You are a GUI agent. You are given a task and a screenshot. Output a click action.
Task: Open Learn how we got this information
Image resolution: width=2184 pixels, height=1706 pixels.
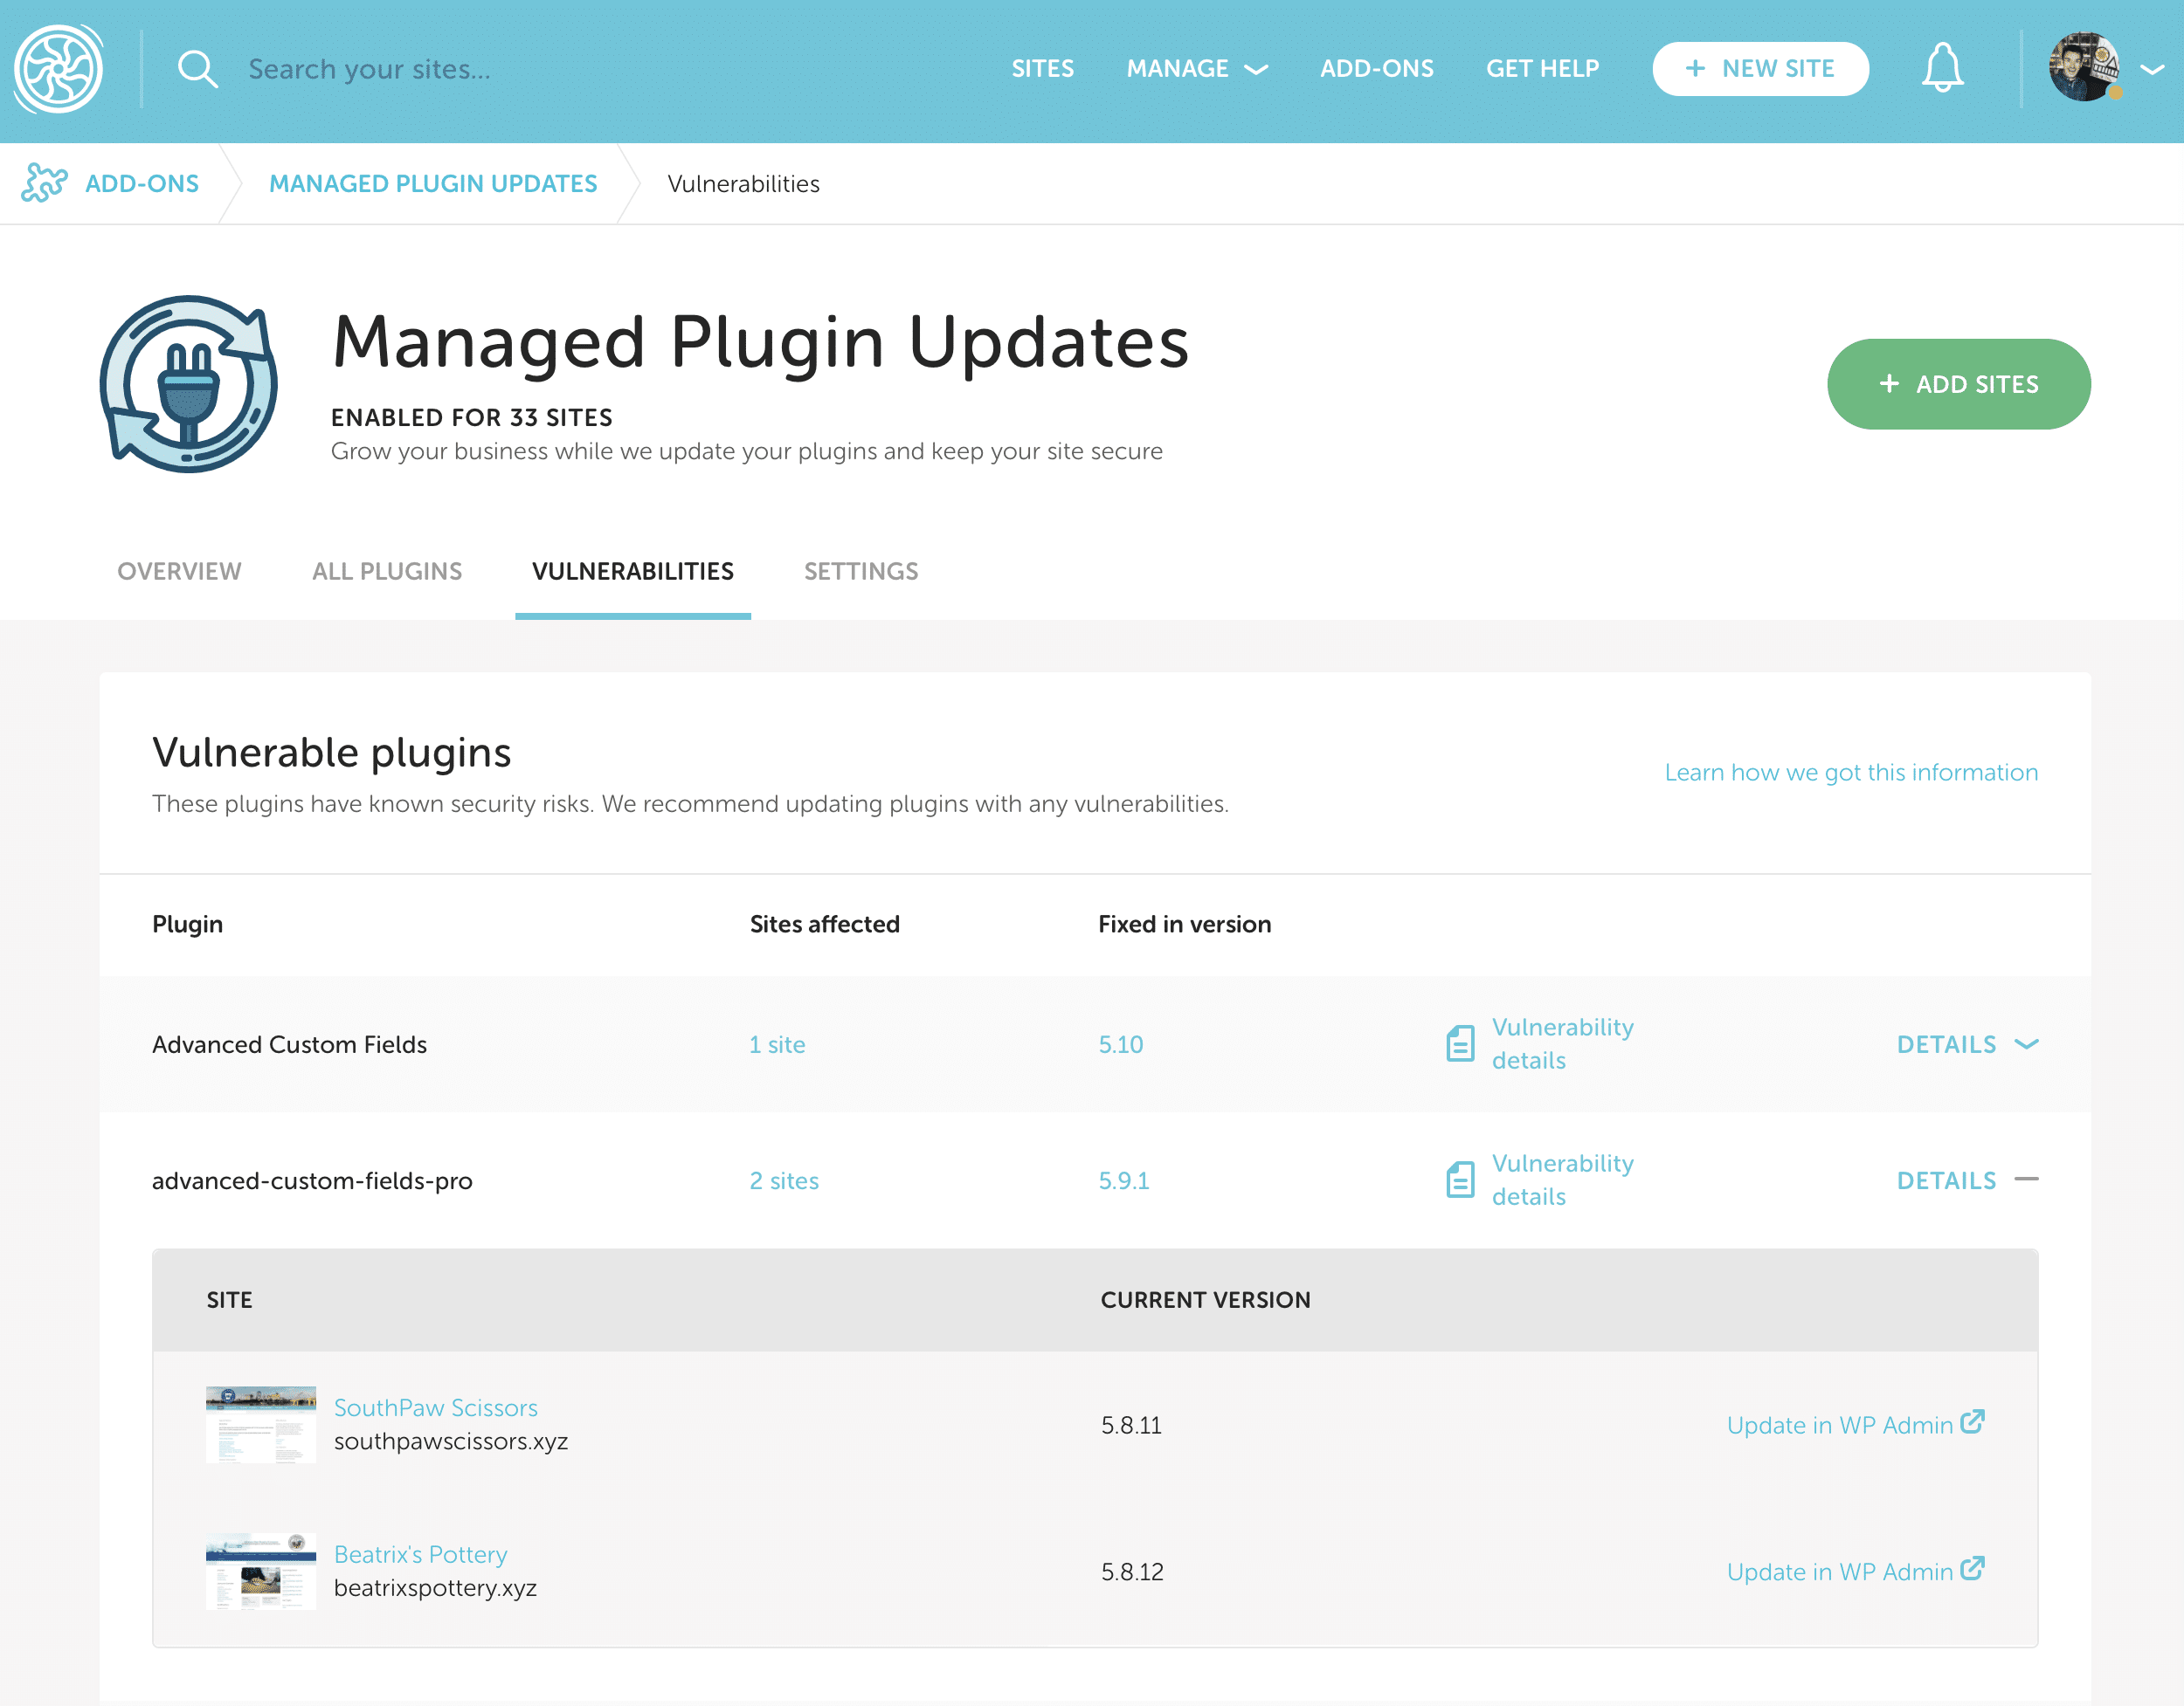coord(1850,773)
